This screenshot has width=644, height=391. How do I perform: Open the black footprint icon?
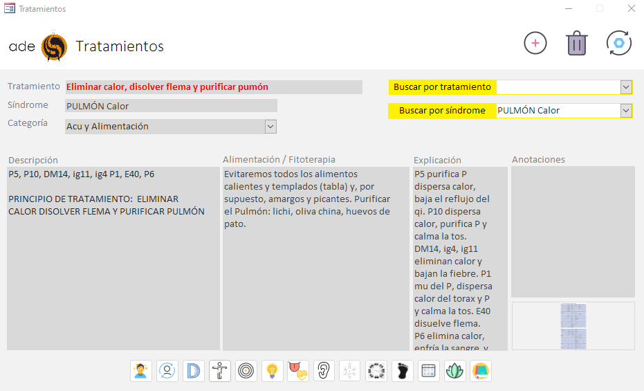coord(403,371)
